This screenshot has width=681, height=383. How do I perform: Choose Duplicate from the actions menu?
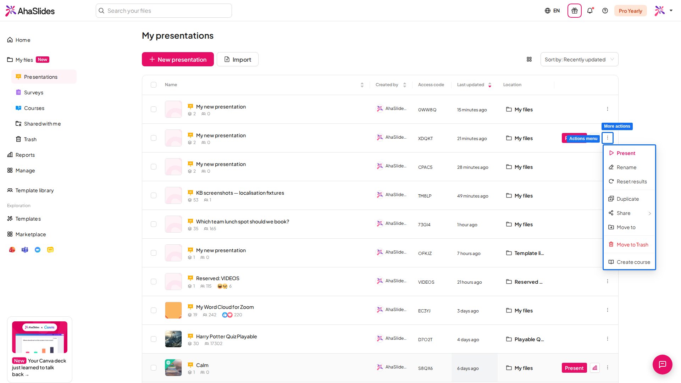point(629,199)
